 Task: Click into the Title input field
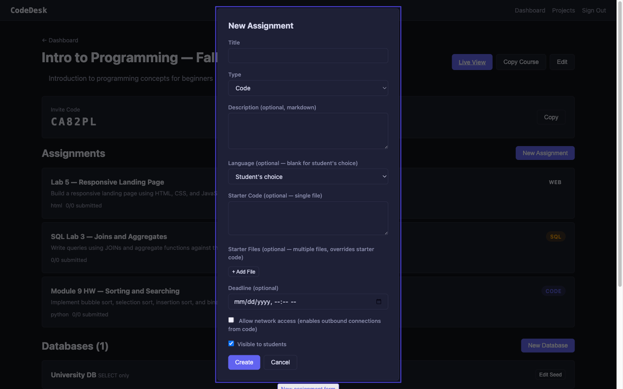click(x=308, y=55)
